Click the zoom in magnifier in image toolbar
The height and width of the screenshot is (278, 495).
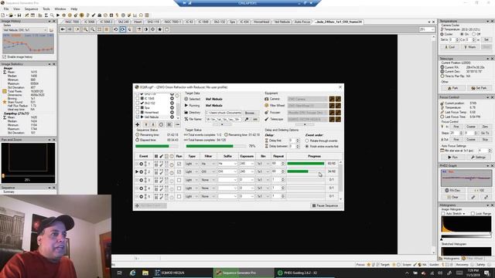86,29
